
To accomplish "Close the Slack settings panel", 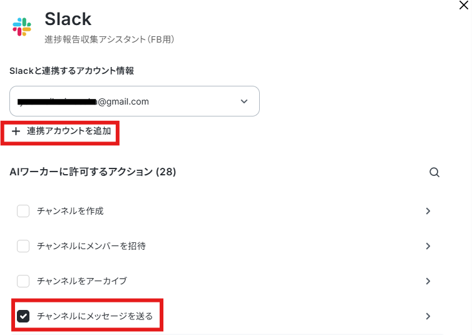I will [x=464, y=5].
